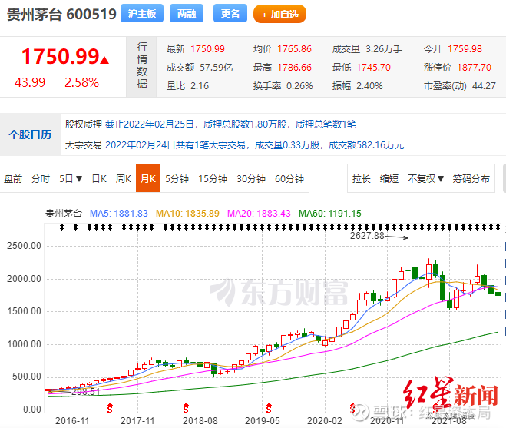This screenshot has width=506, height=428.
Task: Click the $ dividend marker above 2019-05
Action: (x=268, y=406)
